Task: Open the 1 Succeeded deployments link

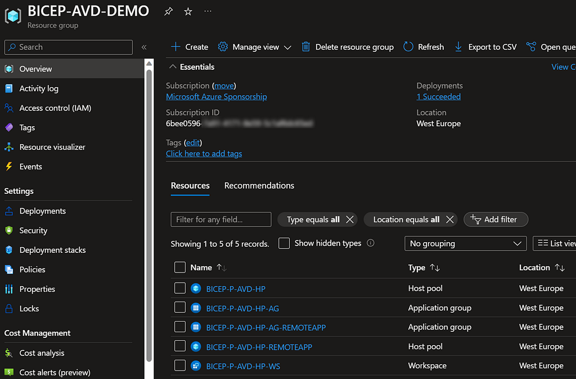Action: pyautogui.click(x=439, y=97)
